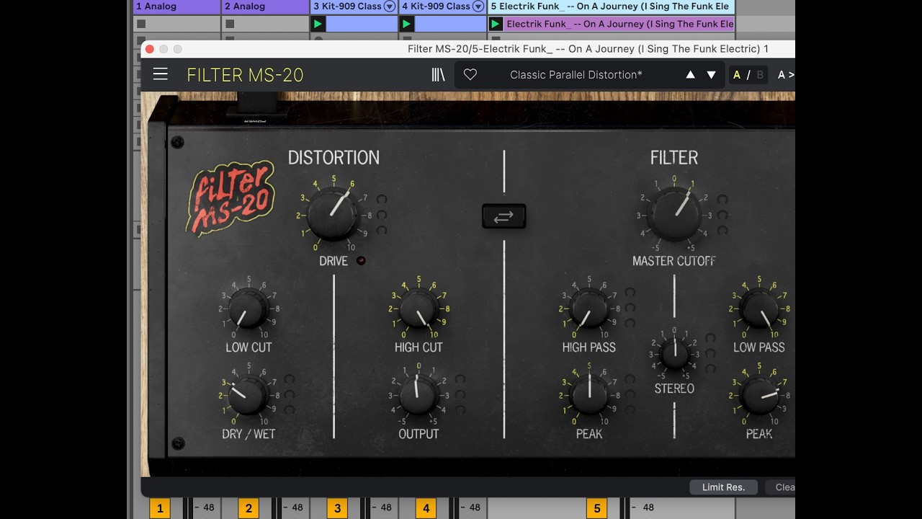Click the HIGH PASS knob
The width and height of the screenshot is (922, 519).
coord(589,309)
